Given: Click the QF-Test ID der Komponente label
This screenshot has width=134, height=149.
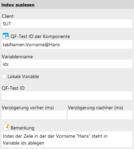Looking at the screenshot, I should tap(40, 37).
